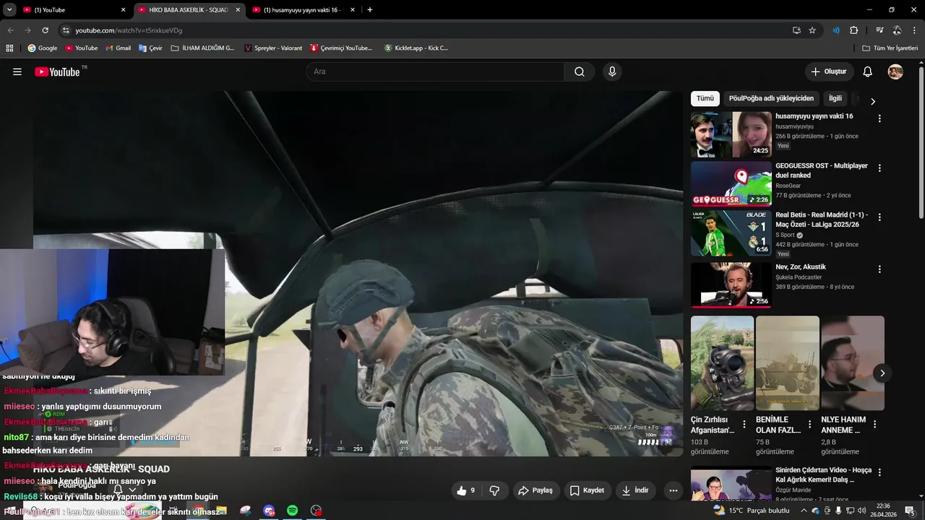Image resolution: width=925 pixels, height=520 pixels.
Task: Open the YouTube account avatar menu
Action: coord(895,71)
